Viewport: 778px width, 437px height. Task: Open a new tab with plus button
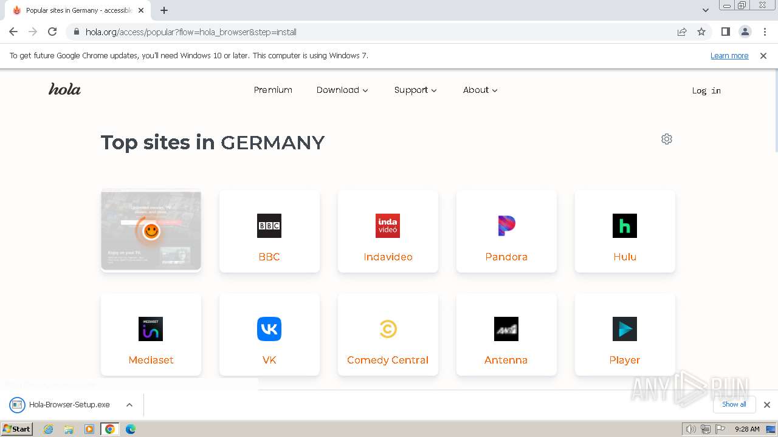[164, 10]
